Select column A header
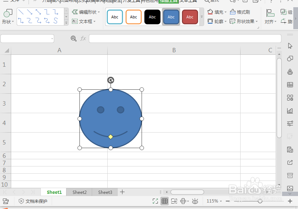The width and height of the screenshot is (298, 209). pyautogui.click(x=59, y=50)
